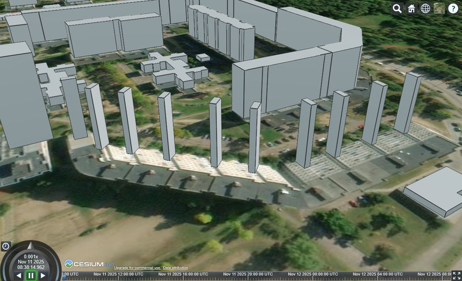Click the animation speed shuttle ring pointer
Screen dimensions: 462x281
pos(31,243)
